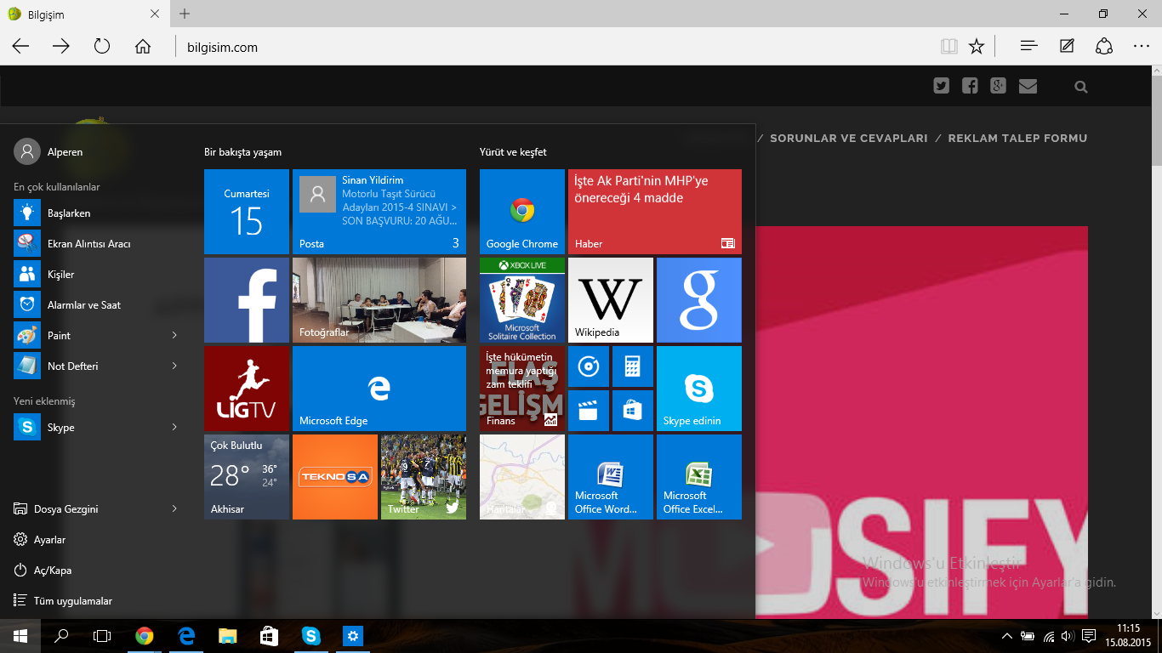The width and height of the screenshot is (1162, 653).
Task: Open the Edge Hub panel
Action: (x=1028, y=47)
